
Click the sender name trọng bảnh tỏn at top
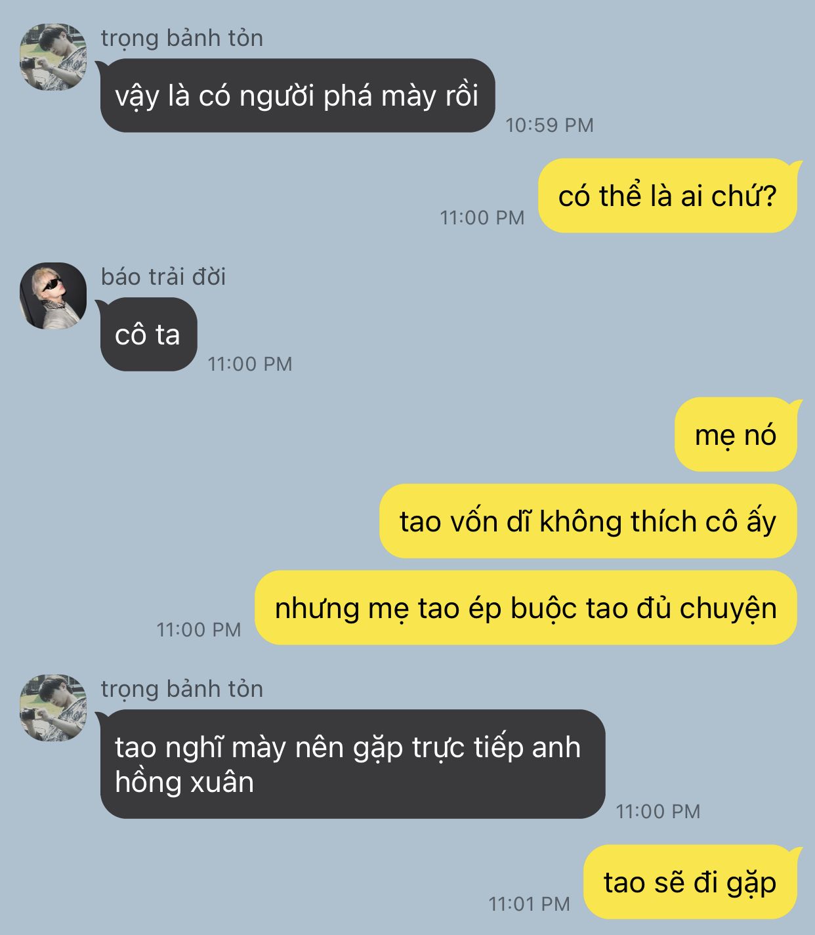coord(182,39)
